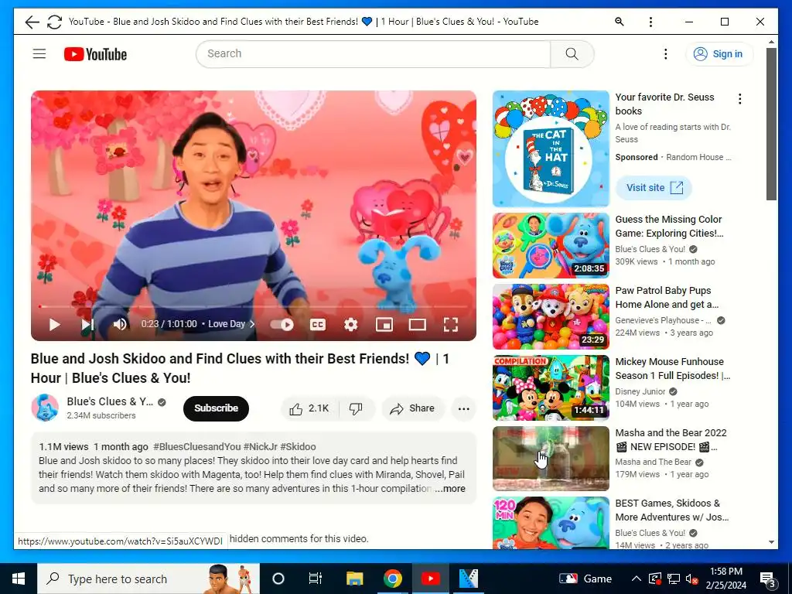Open the #NickJr hashtag
Image resolution: width=792 pixels, height=594 pixels.
pyautogui.click(x=260, y=446)
